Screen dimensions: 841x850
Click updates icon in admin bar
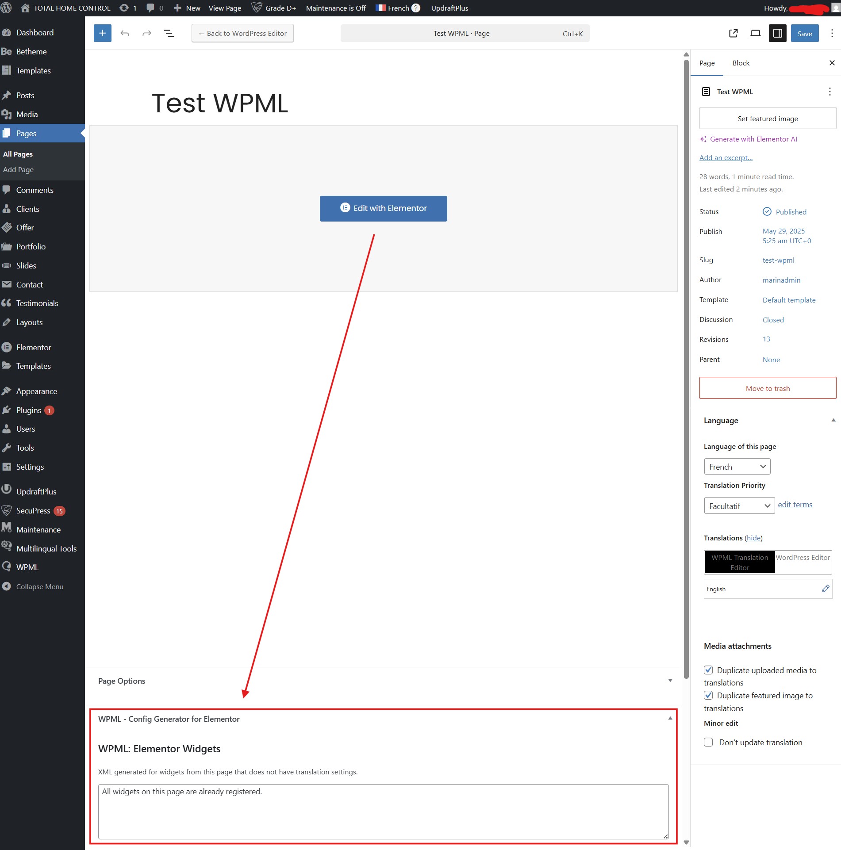coord(128,8)
